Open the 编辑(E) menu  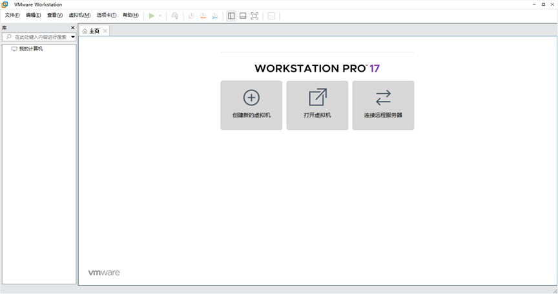click(x=33, y=16)
